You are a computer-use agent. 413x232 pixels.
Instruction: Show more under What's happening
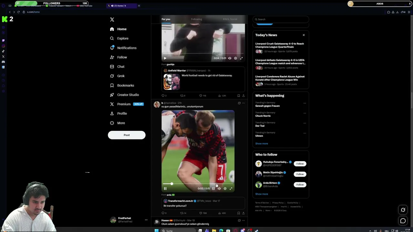pos(262,144)
